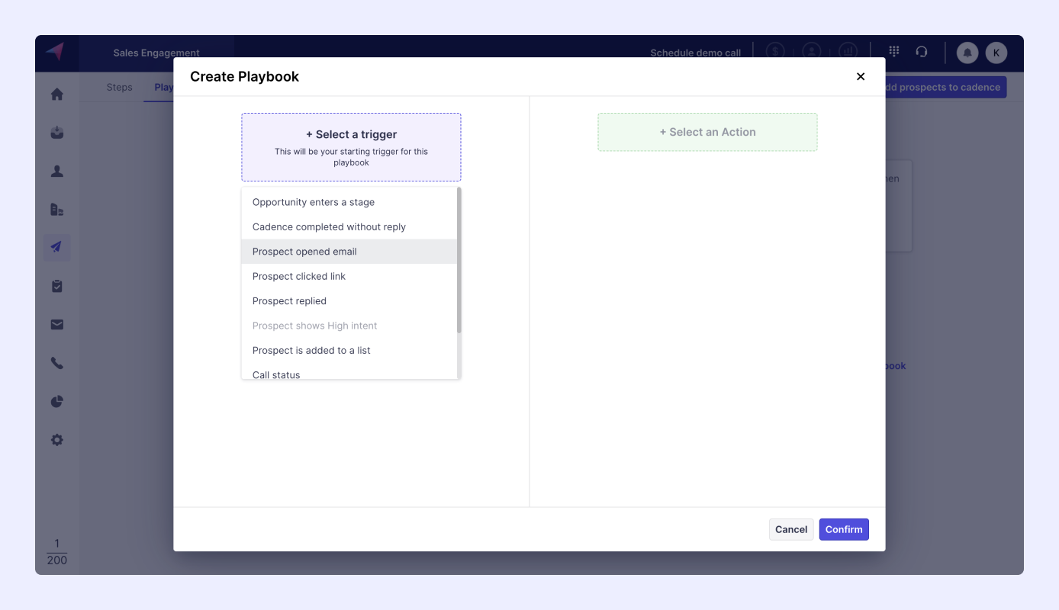Open the Analytics pie chart icon
Viewport: 1059px width, 610px height.
(x=56, y=400)
